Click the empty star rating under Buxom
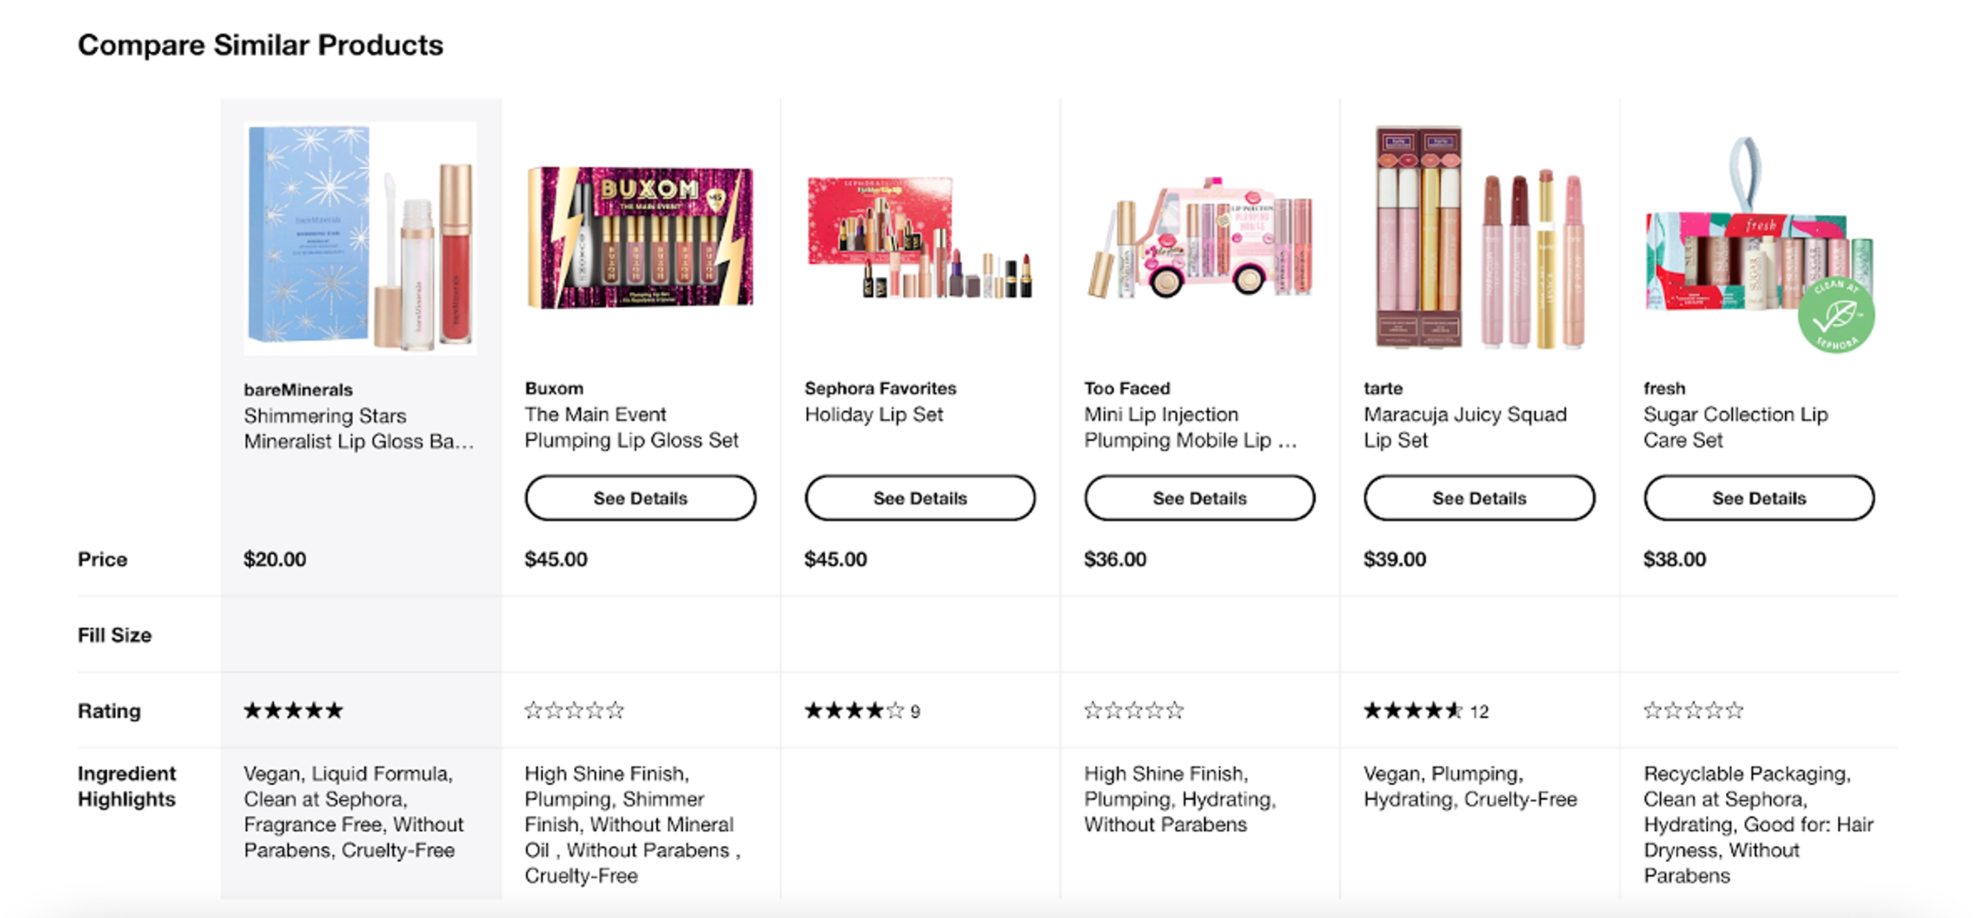 (573, 710)
